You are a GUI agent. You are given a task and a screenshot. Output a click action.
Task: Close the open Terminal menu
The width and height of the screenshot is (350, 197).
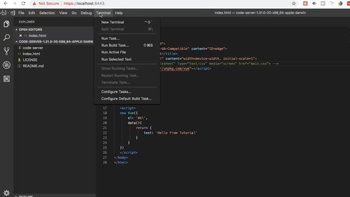103,13
